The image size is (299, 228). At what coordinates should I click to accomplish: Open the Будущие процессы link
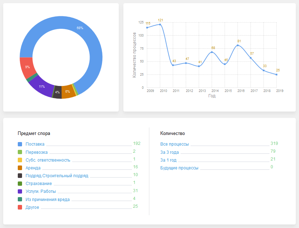(179, 168)
